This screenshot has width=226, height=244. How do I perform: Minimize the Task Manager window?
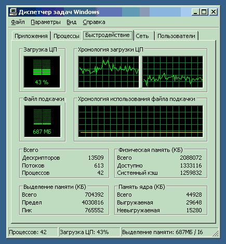pyautogui.click(x=195, y=12)
